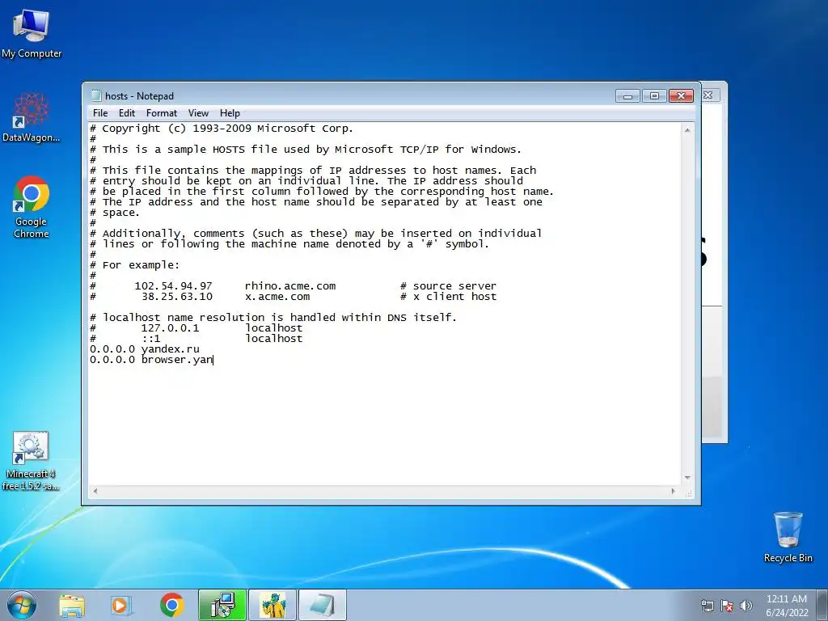Launch Windows Media Player from taskbar

pos(121,605)
